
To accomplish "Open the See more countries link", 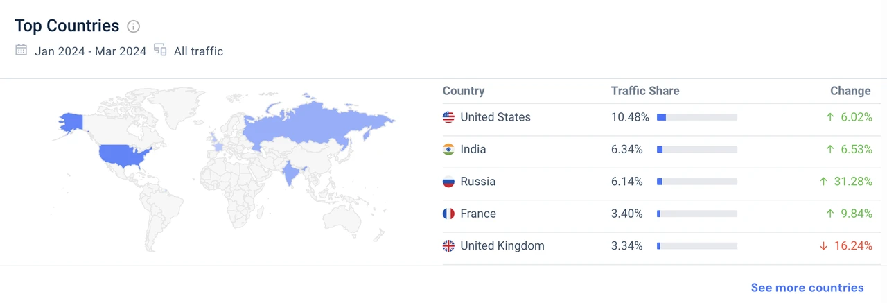I will pyautogui.click(x=807, y=287).
